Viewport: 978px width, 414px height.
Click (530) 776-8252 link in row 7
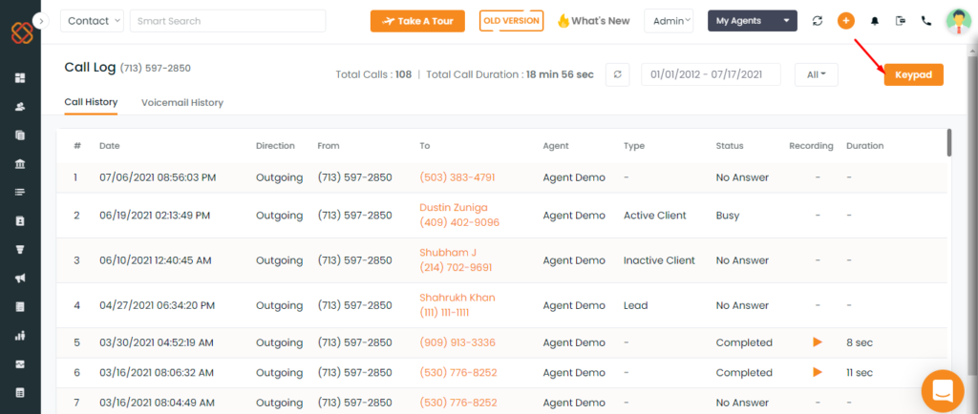(458, 403)
